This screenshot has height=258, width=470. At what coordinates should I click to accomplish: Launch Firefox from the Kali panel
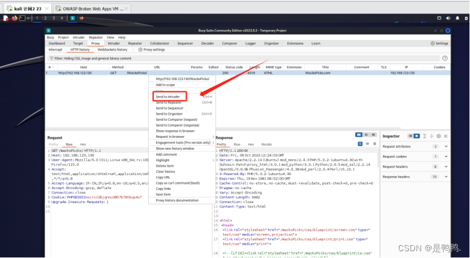[x=14, y=18]
